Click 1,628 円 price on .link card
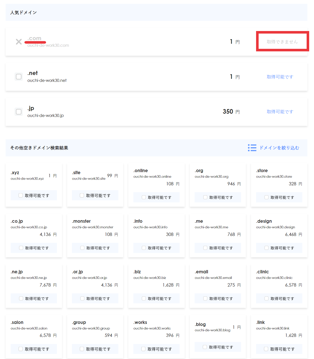 pyautogui.click(x=294, y=335)
